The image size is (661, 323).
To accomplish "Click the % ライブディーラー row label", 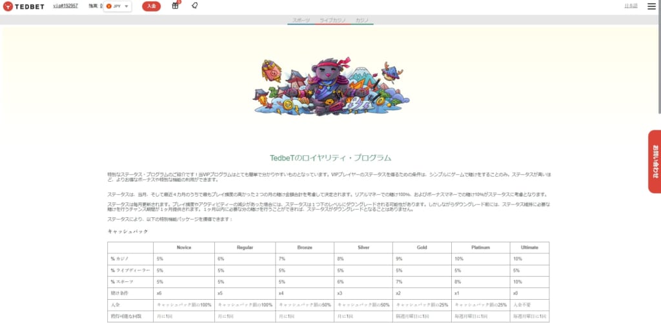I will (x=130, y=270).
